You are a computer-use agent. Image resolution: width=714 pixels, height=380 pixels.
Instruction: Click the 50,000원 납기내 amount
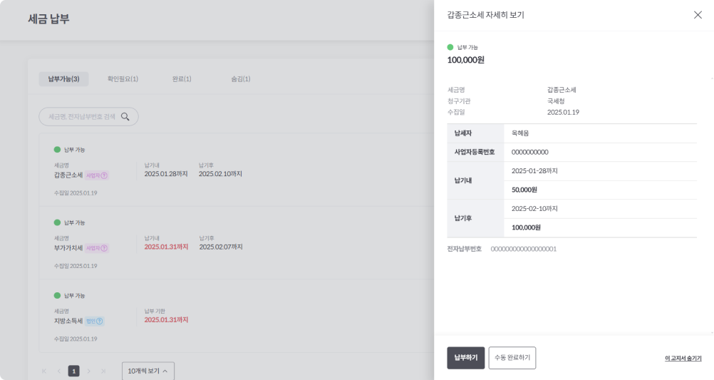point(524,190)
